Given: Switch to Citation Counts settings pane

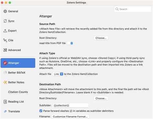Looking at the screenshot, I should (x=18, y=92).
